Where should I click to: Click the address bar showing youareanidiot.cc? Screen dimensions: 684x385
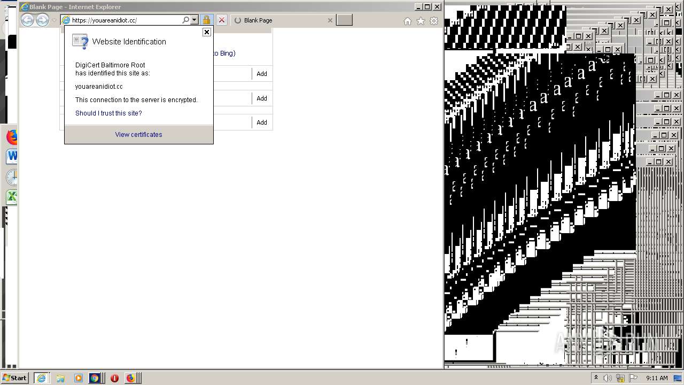click(x=126, y=20)
